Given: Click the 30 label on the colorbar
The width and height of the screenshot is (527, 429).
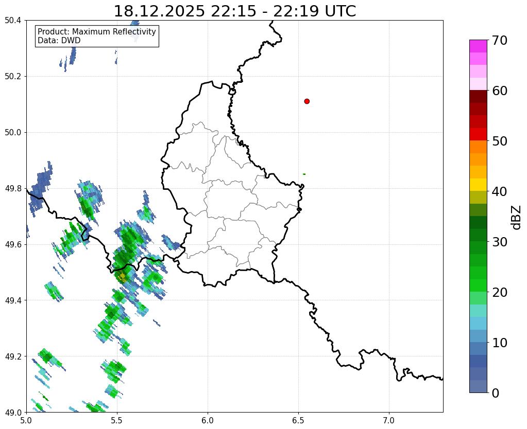Looking at the screenshot, I should coord(499,242).
